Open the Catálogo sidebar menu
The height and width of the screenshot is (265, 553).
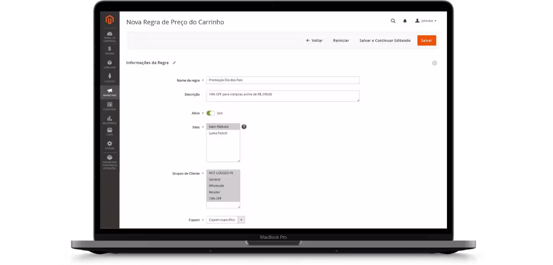click(x=110, y=64)
